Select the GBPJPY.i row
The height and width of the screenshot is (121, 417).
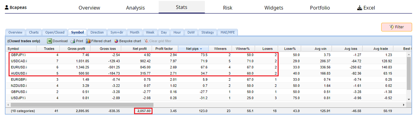(x=206, y=55)
